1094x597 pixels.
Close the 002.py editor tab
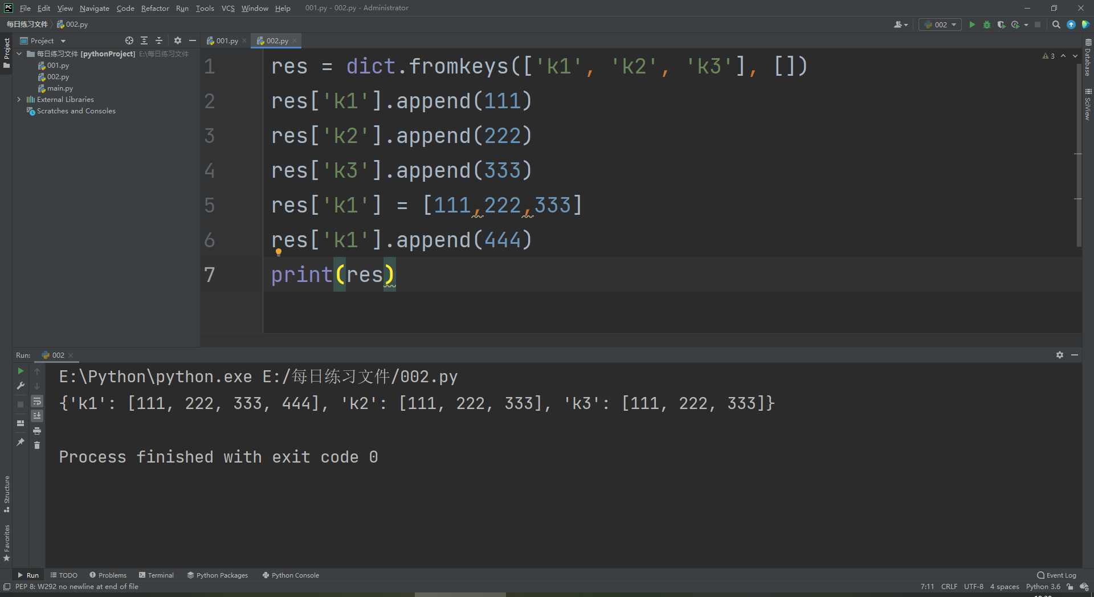(x=295, y=40)
